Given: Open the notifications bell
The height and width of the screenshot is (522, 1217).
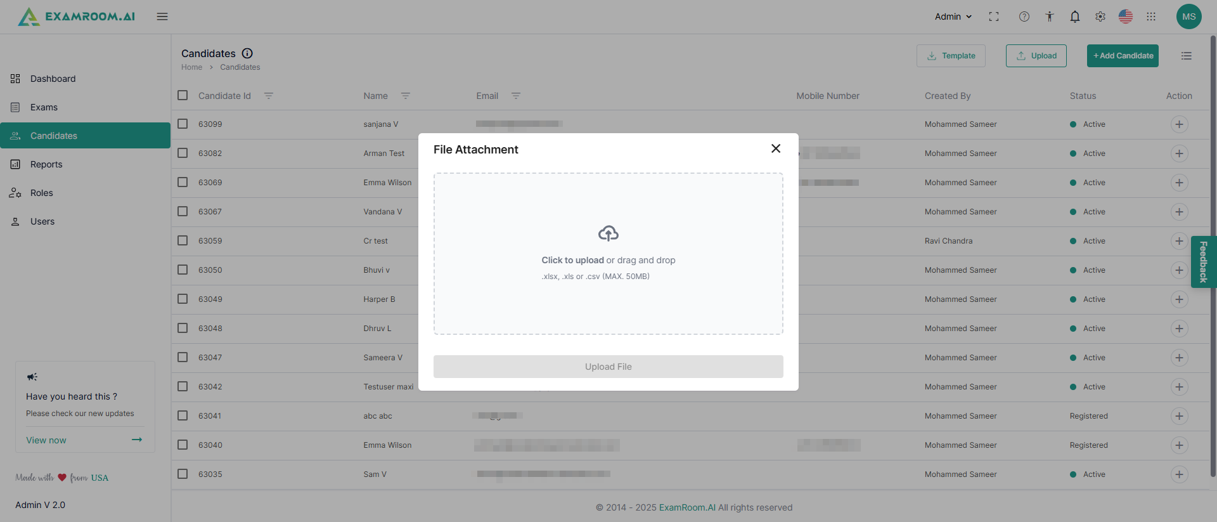Looking at the screenshot, I should [x=1075, y=17].
